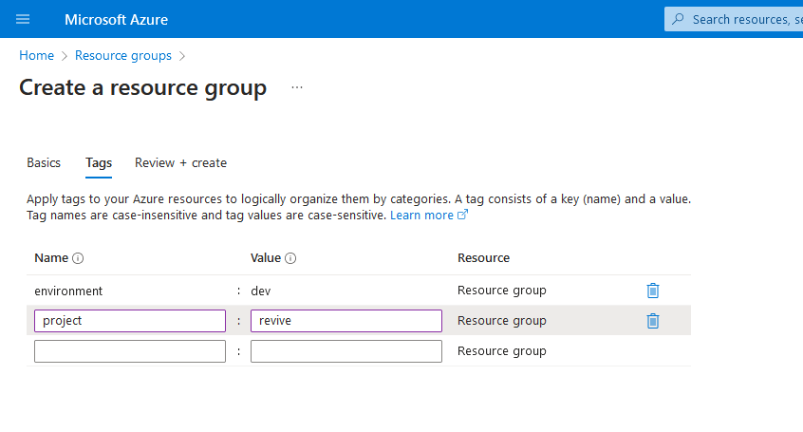This screenshot has width=803, height=432.
Task: Select the dev tag value
Action: pos(261,291)
